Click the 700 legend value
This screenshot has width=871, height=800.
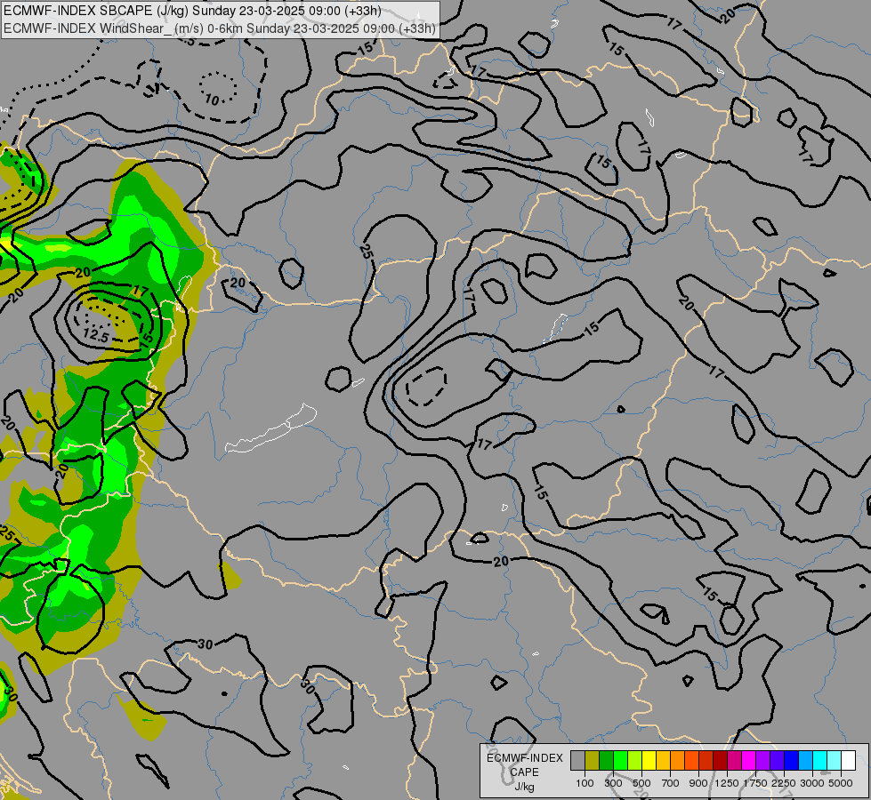coord(671,783)
